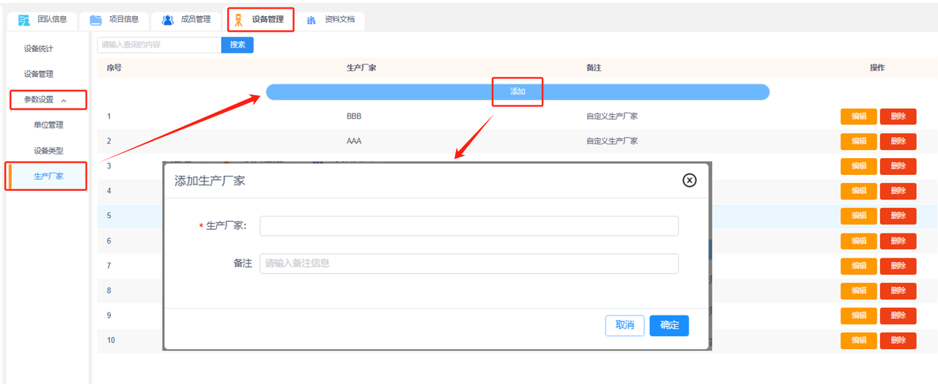Open 单位管理 in the sidebar
The height and width of the screenshot is (390, 938).
tap(48, 125)
